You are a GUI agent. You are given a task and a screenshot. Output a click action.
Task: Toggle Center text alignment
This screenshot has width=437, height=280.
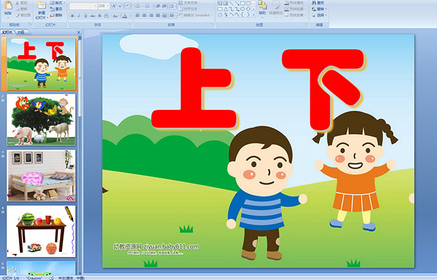[144, 16]
